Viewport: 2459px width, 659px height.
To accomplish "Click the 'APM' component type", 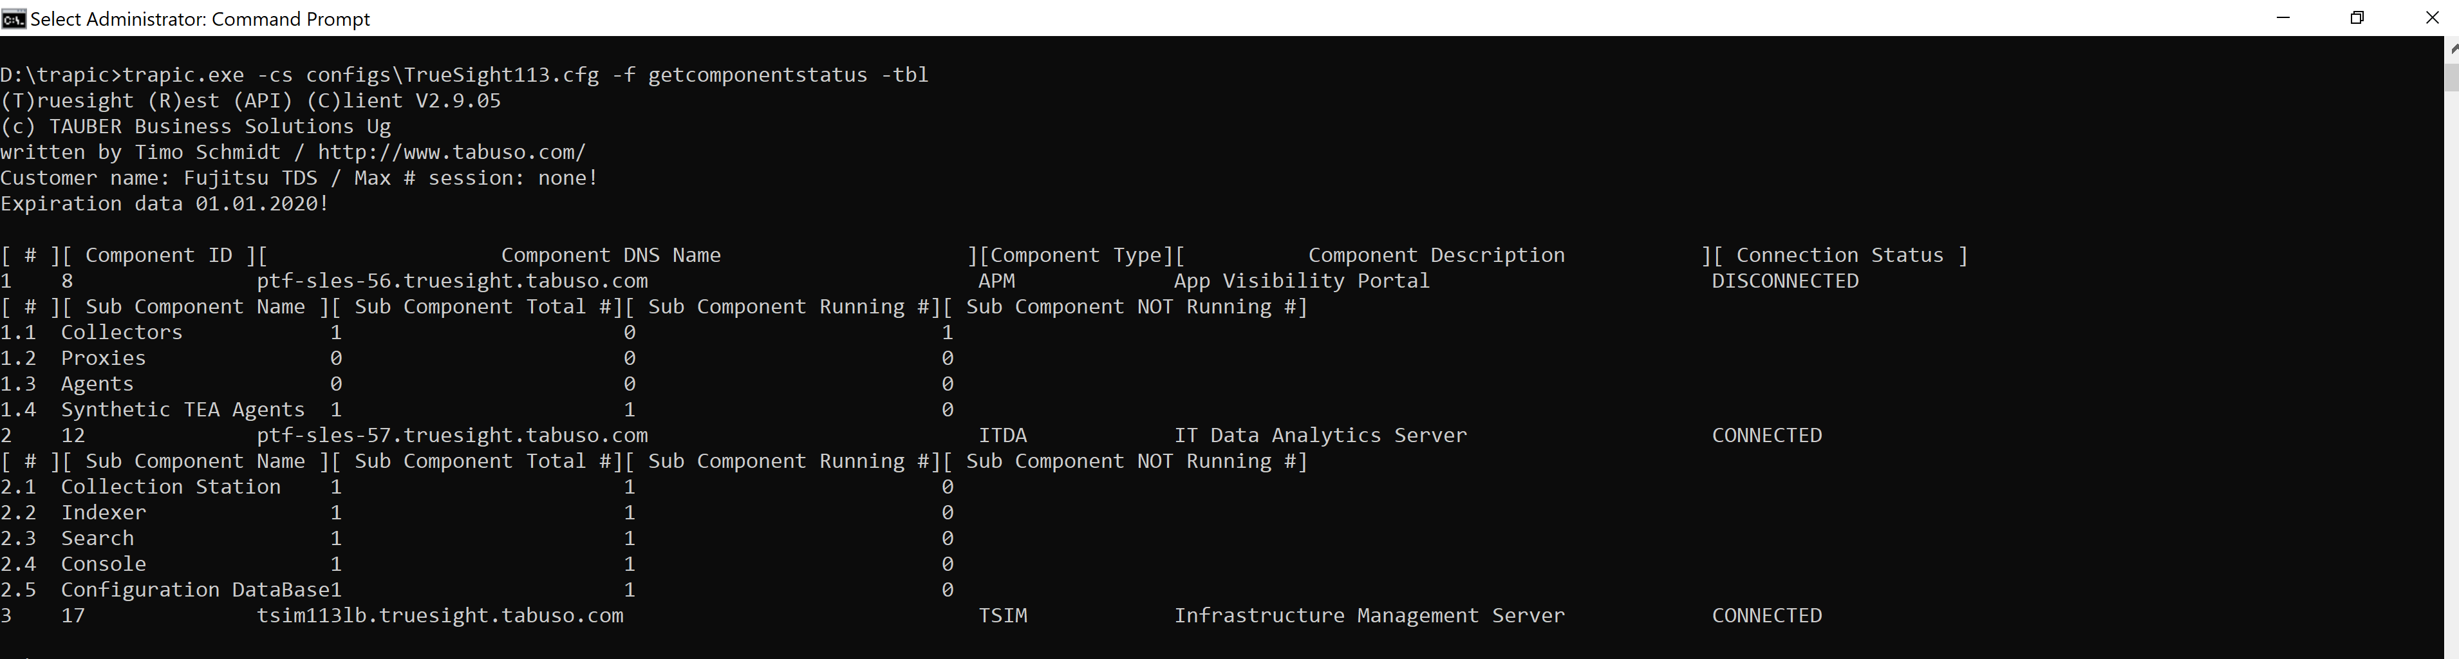I will (x=996, y=281).
